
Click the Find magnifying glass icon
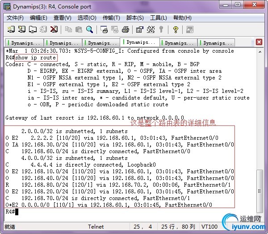(89, 29)
